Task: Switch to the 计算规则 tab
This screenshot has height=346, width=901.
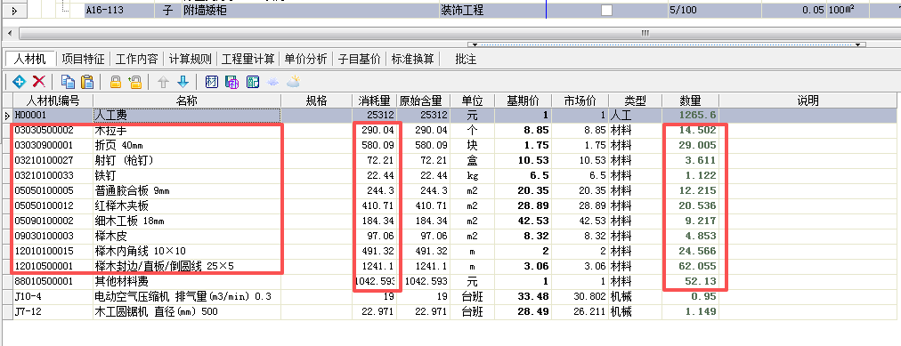Action: 191,59
